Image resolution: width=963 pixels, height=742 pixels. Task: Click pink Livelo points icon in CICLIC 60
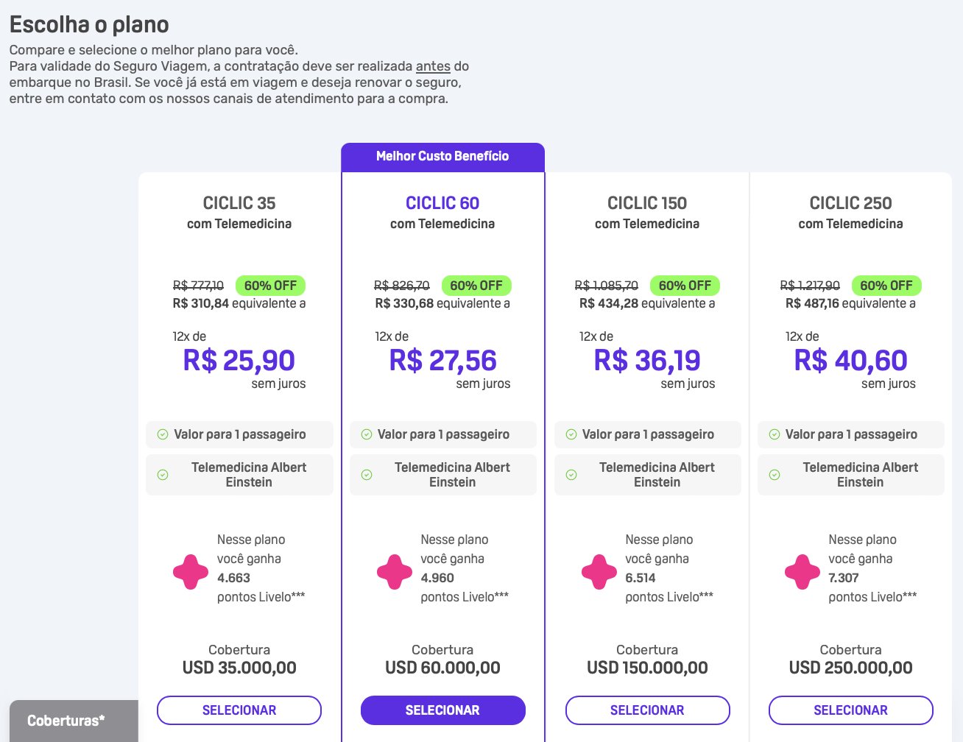[x=395, y=572]
